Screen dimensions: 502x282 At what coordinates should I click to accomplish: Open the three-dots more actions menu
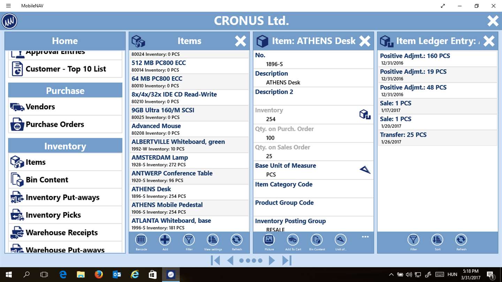click(x=365, y=237)
